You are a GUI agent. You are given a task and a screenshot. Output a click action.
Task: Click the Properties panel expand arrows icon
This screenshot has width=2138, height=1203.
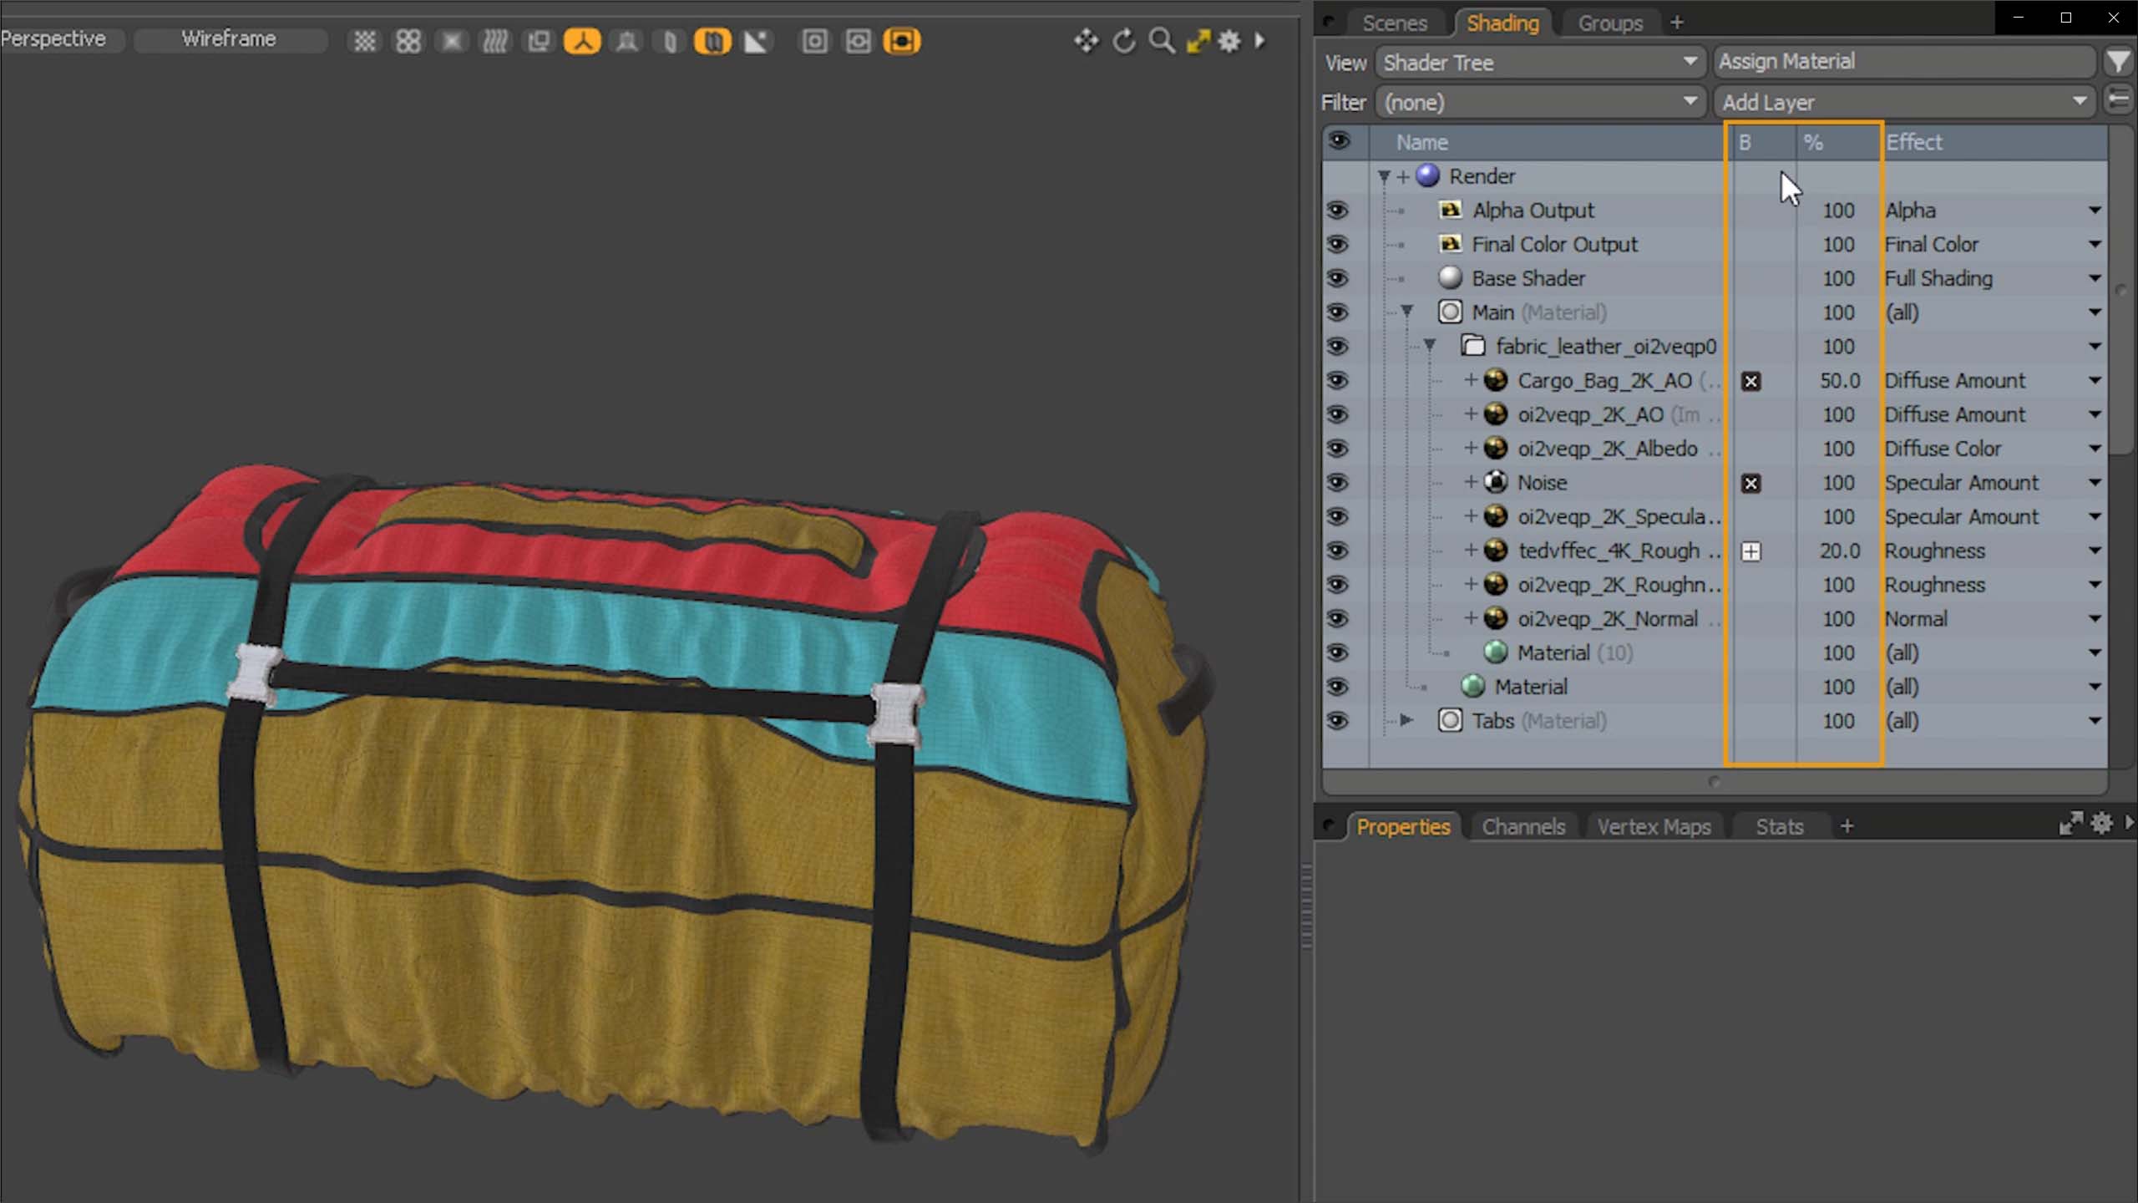2071,824
